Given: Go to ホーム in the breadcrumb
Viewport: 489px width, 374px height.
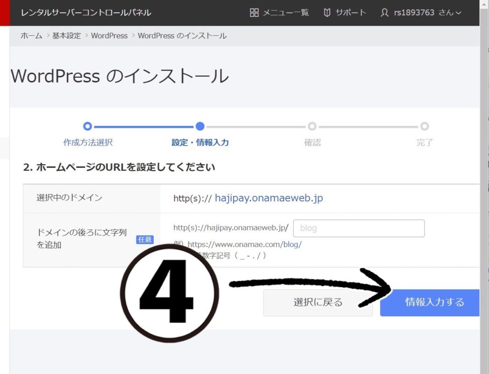Looking at the screenshot, I should pos(32,36).
